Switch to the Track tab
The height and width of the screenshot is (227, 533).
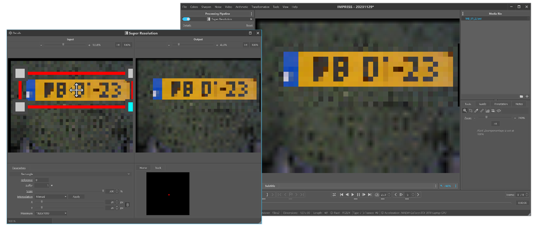158,168
